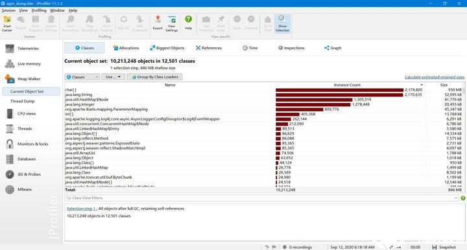Viewport: 467px width, 250px height.
Task: Click Calculate estimated retained sizes link
Action: (x=434, y=77)
